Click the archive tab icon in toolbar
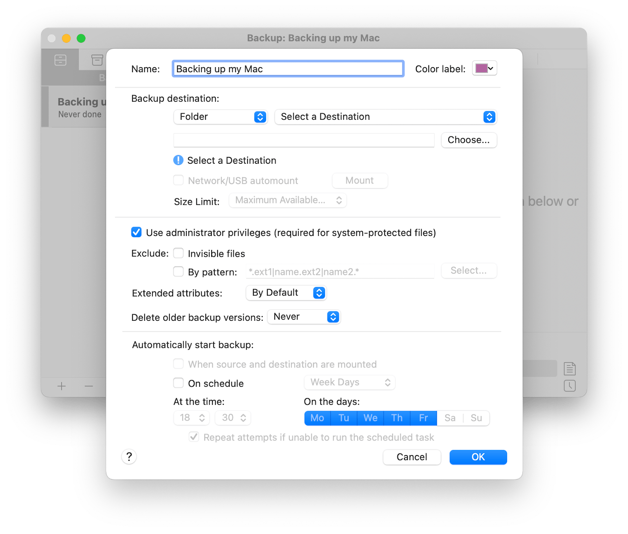This screenshot has height=534, width=628. pyautogui.click(x=97, y=60)
